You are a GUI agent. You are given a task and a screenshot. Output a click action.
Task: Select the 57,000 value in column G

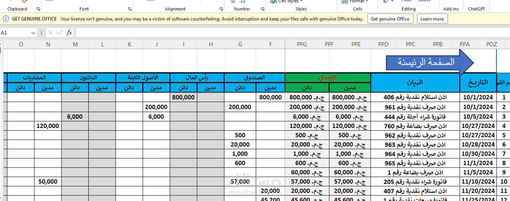pyautogui.click(x=240, y=182)
